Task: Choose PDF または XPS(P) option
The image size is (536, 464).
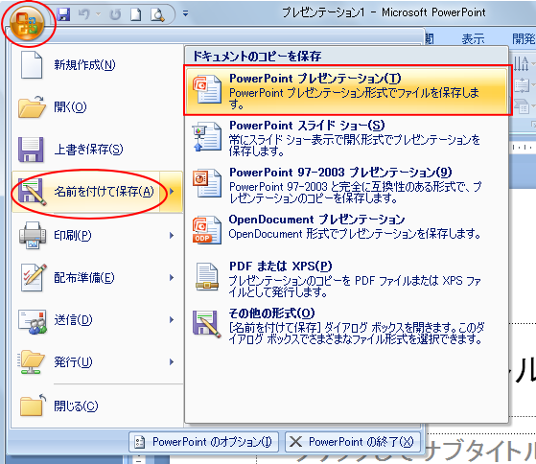Action: click(x=346, y=278)
